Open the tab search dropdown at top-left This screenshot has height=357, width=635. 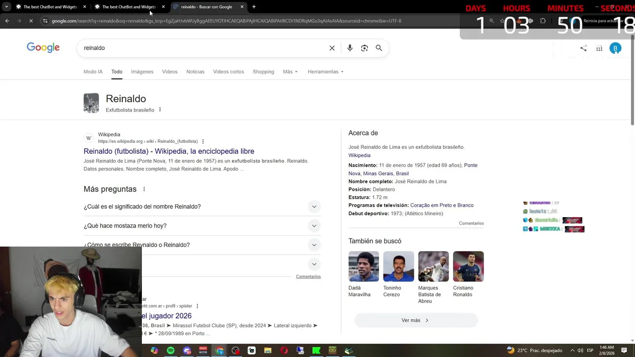6,7
